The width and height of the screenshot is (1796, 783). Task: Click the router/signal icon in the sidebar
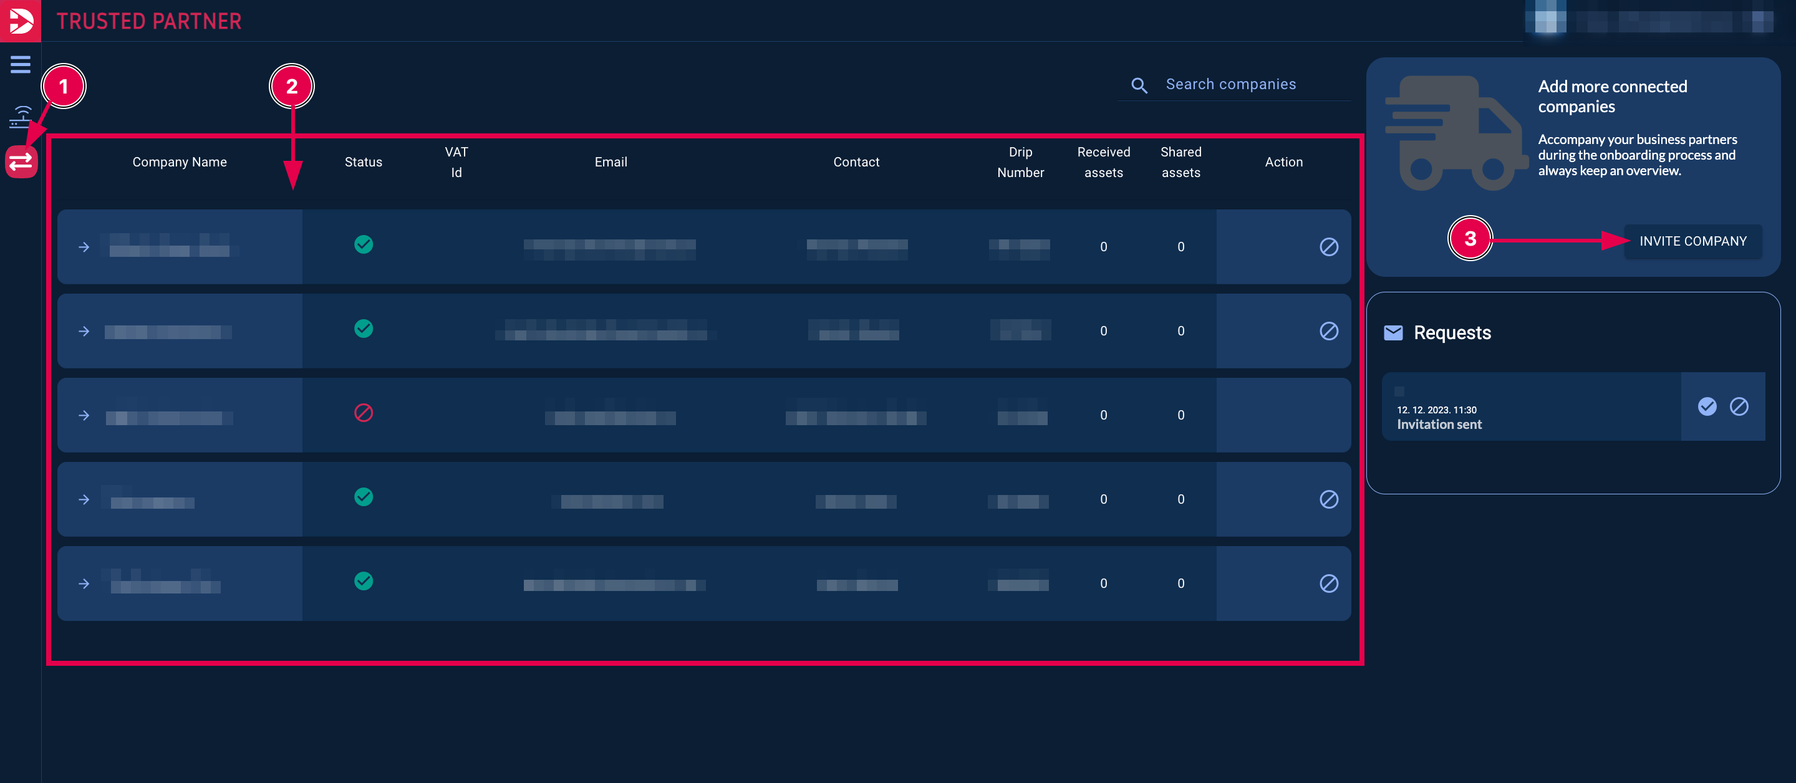coord(19,116)
